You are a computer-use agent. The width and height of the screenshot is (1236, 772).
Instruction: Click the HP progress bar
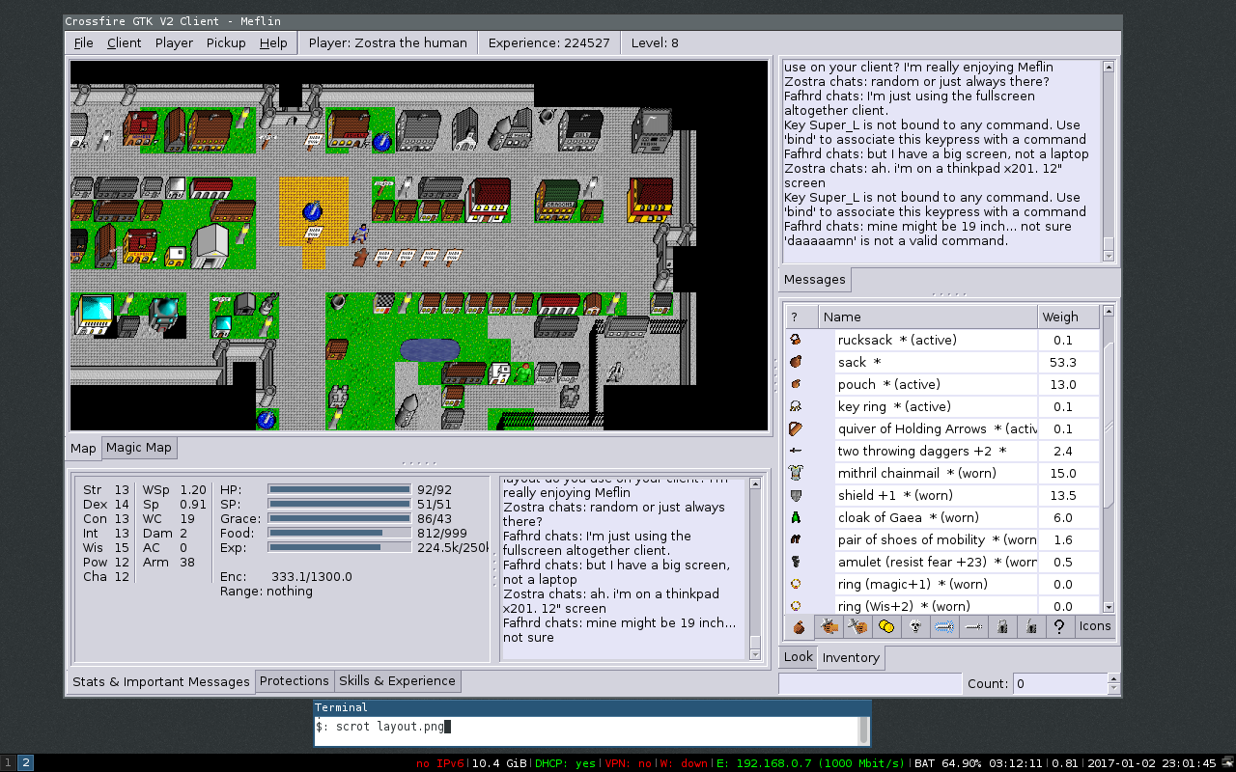click(x=339, y=489)
